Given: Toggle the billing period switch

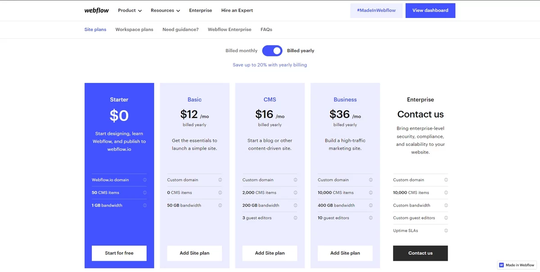Looking at the screenshot, I should tap(272, 50).
